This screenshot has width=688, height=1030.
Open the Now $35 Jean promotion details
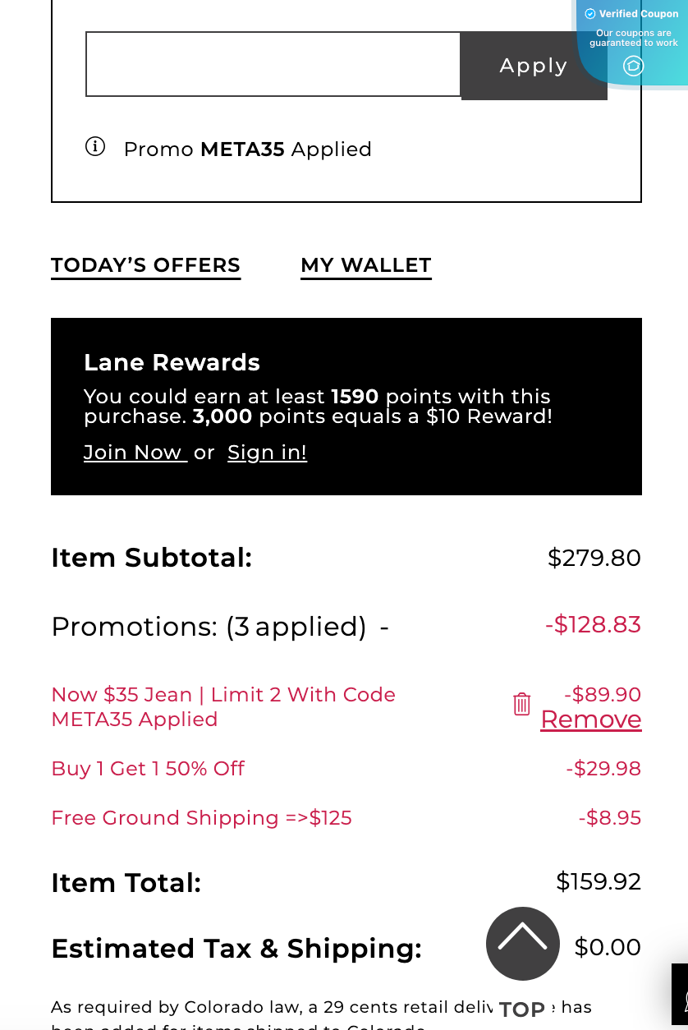pos(222,706)
